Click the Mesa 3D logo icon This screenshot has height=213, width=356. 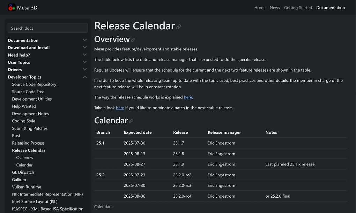pos(12,7)
